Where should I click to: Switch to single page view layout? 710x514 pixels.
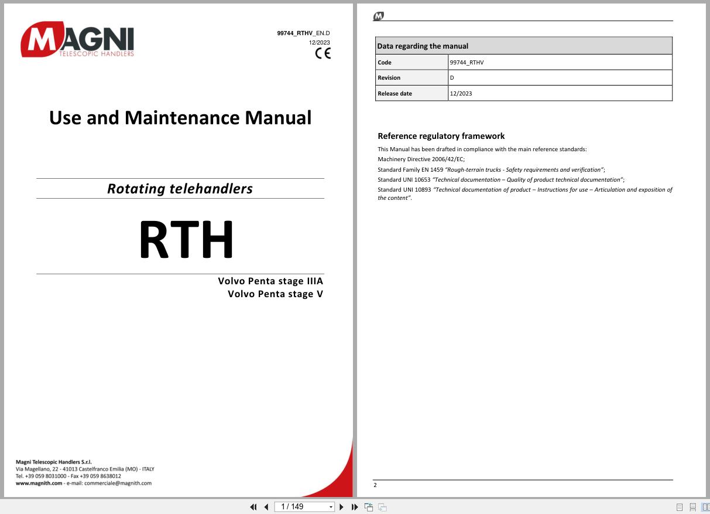click(680, 507)
